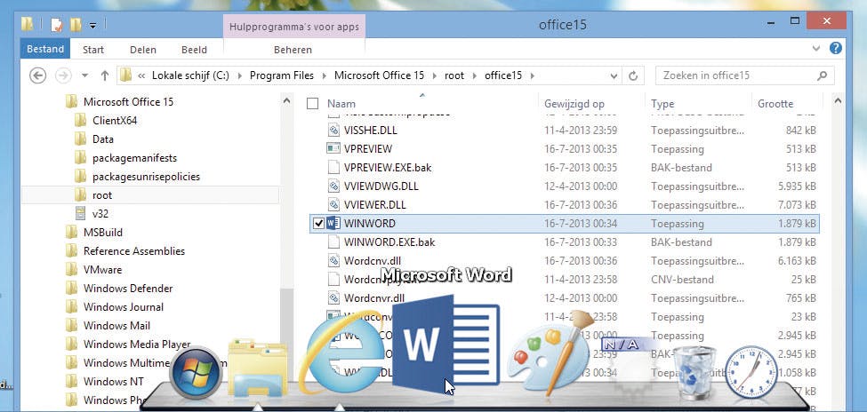Select the VVIEWER.DLL file name

click(x=374, y=205)
